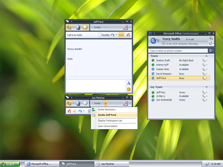Open Transfer dropdown arrow in Jeff Ford window
Image resolution: width=223 pixels, height=167 pixels.
click(116, 35)
